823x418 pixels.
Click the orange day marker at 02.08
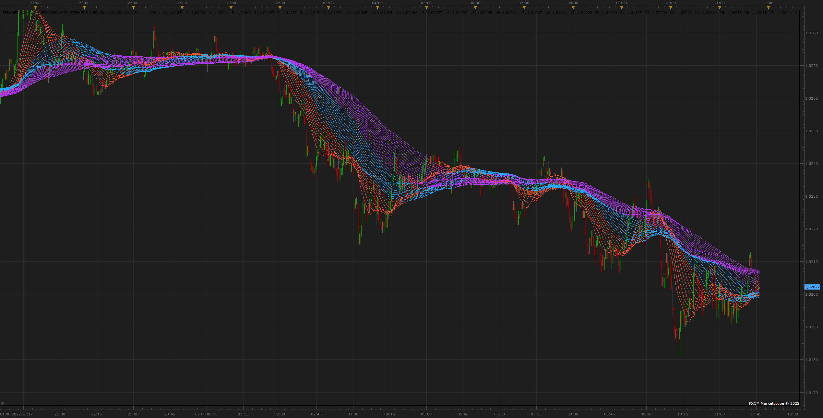[x=182, y=7]
